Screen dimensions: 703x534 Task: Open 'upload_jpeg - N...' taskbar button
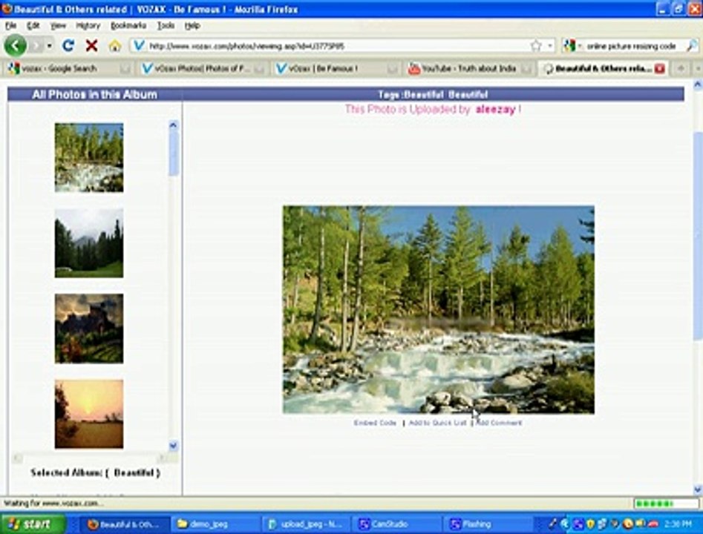click(x=307, y=524)
